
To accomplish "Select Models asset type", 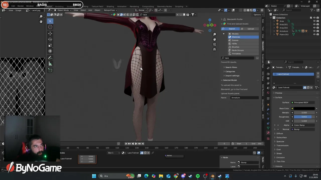I will click(x=243, y=34).
